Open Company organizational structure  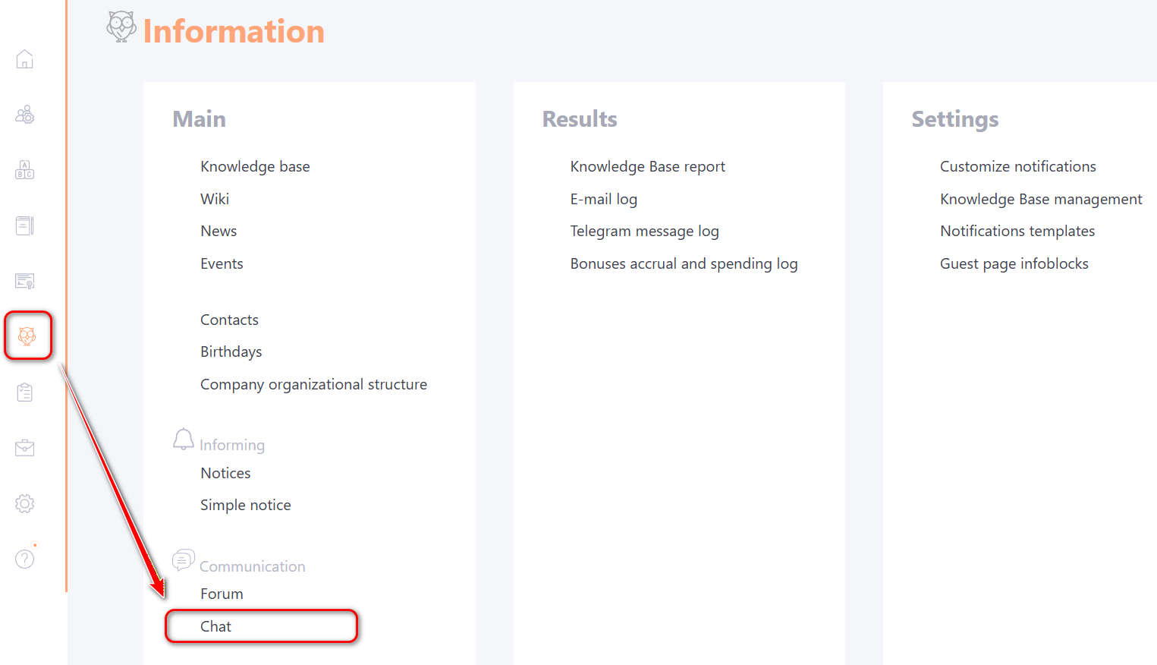point(313,384)
